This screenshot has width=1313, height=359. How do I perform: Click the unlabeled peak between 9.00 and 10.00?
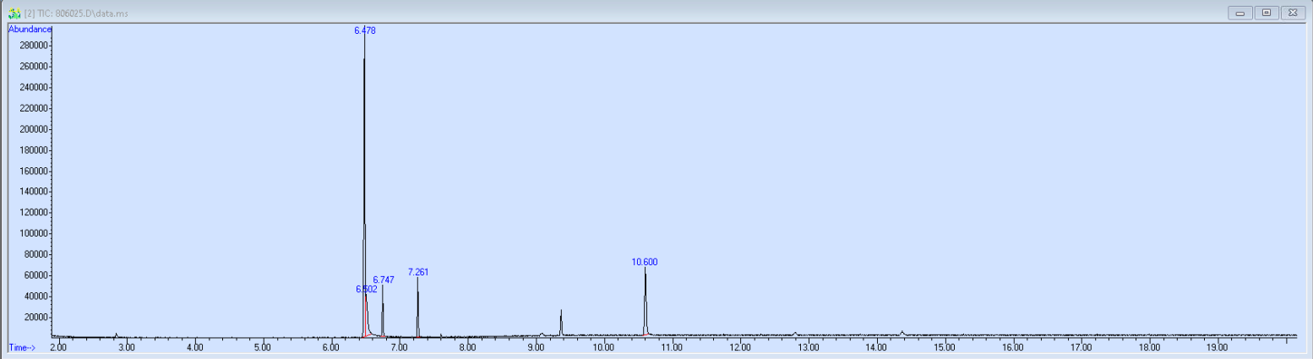(561, 322)
